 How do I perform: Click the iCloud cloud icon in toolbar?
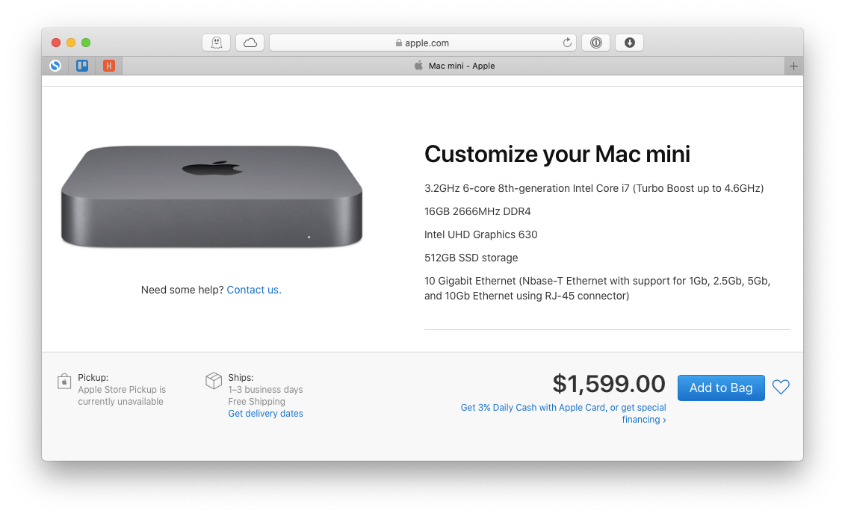pos(250,42)
